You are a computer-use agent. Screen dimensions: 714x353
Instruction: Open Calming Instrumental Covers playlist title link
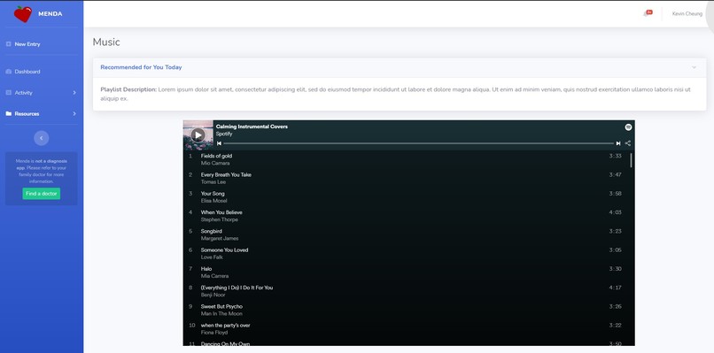coord(252,127)
